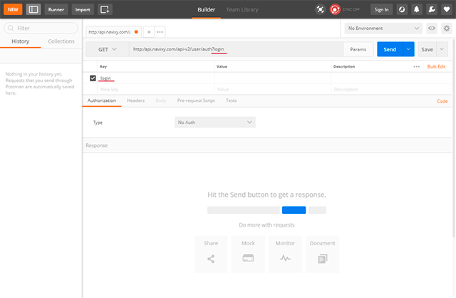
Task: Click the Code link
Action: 442,101
